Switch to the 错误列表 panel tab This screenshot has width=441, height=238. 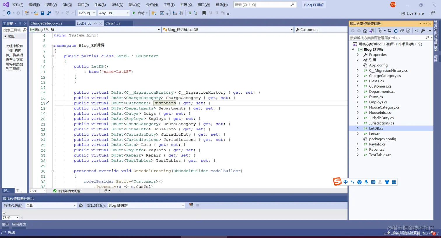pyautogui.click(x=19, y=224)
